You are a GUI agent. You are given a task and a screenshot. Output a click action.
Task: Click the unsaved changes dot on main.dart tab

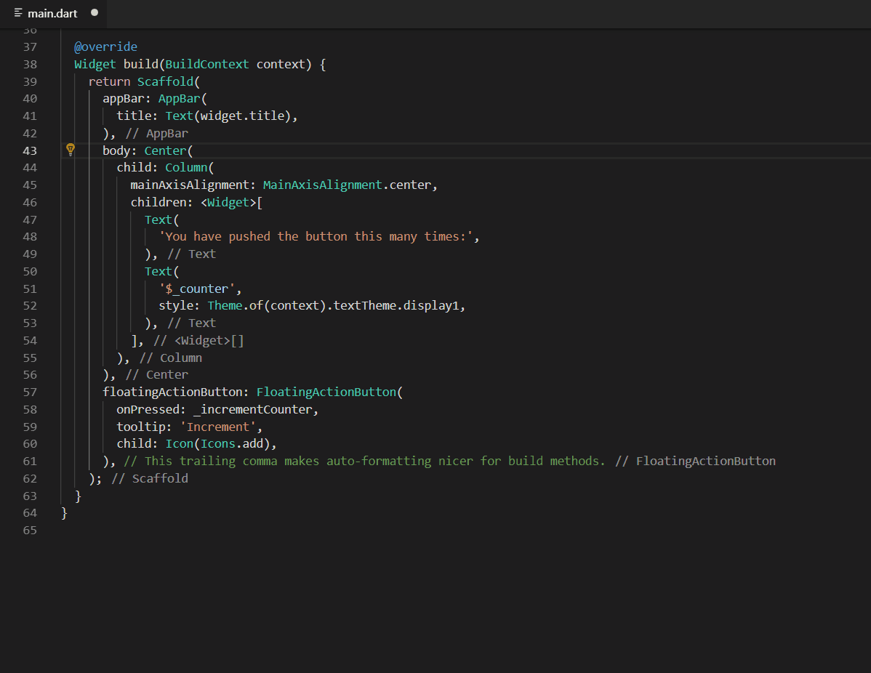(x=93, y=12)
